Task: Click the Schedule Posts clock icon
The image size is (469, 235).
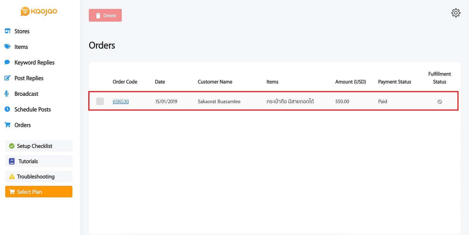Action: pyautogui.click(x=7, y=109)
